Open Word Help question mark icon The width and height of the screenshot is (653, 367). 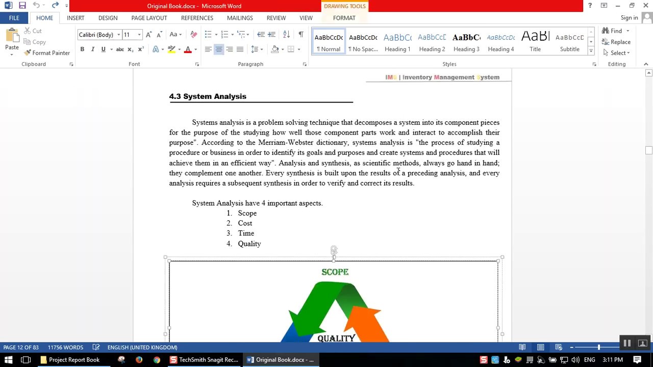590,6
